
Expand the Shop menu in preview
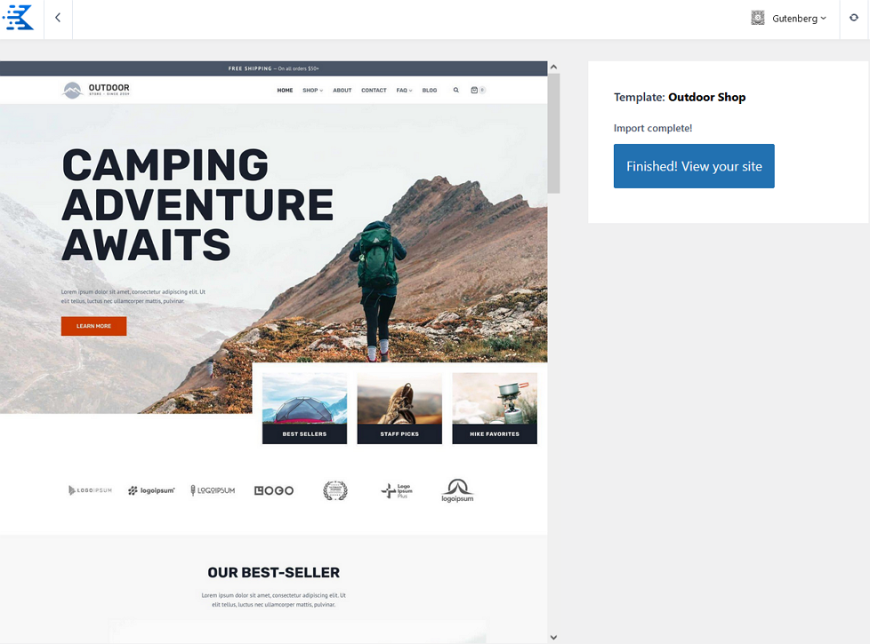coord(312,91)
